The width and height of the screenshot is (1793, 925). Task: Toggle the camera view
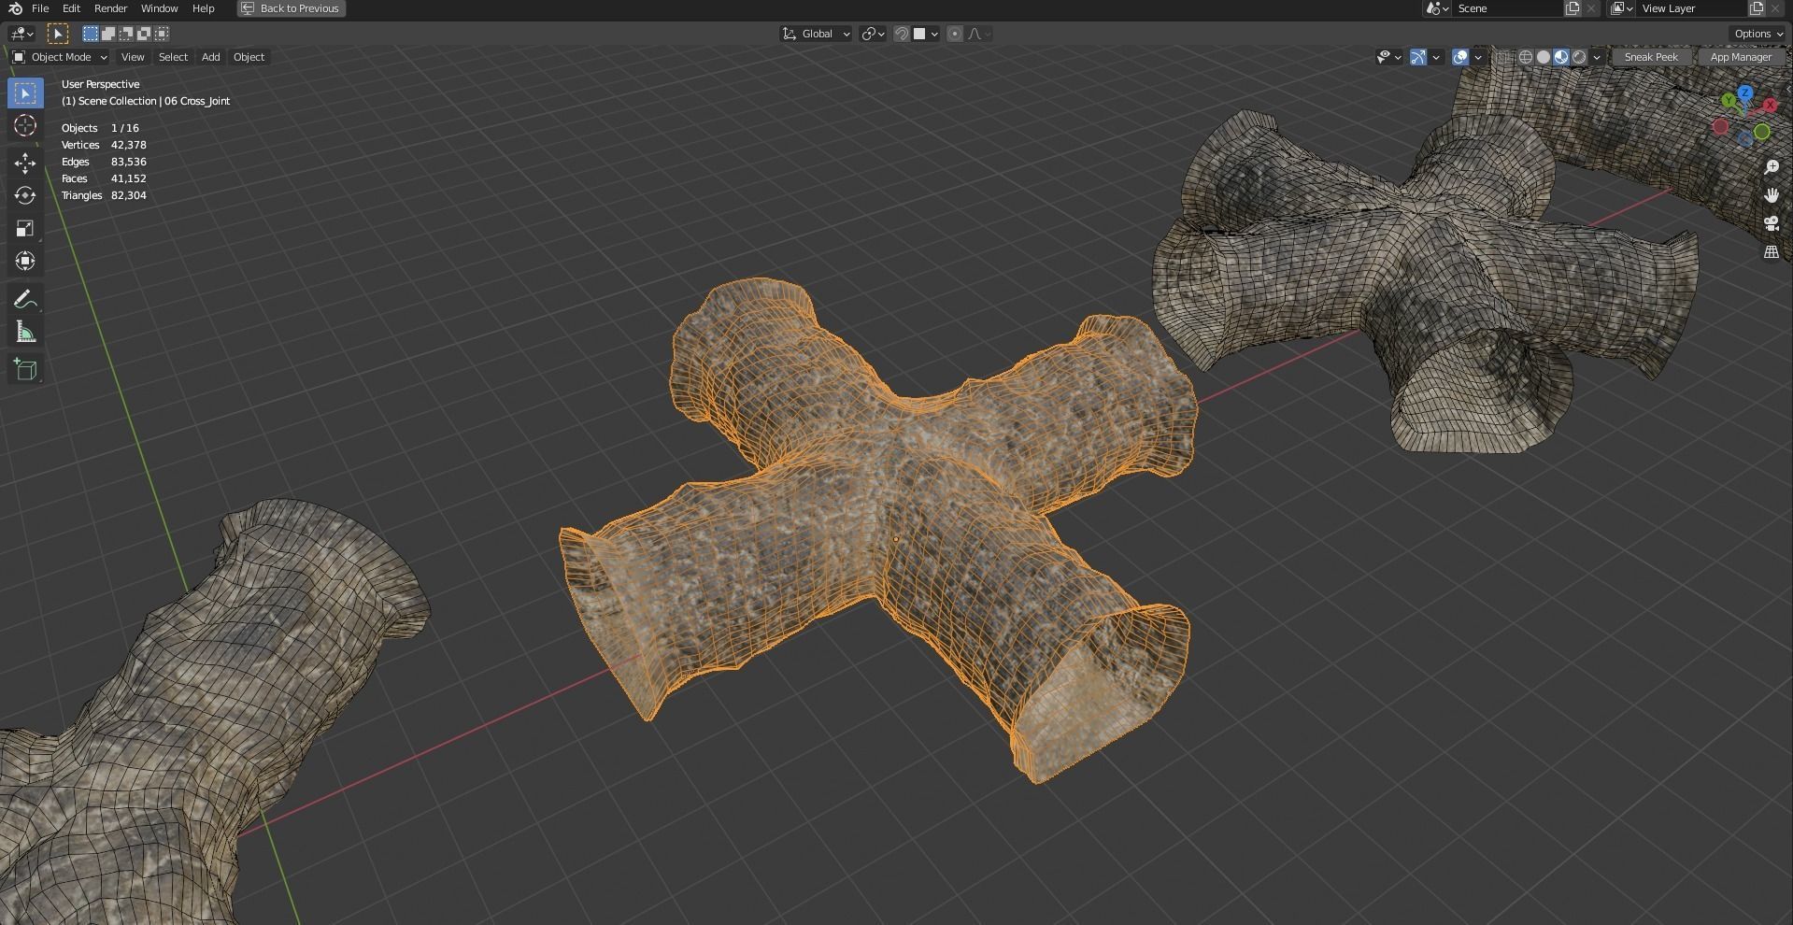point(1771,223)
